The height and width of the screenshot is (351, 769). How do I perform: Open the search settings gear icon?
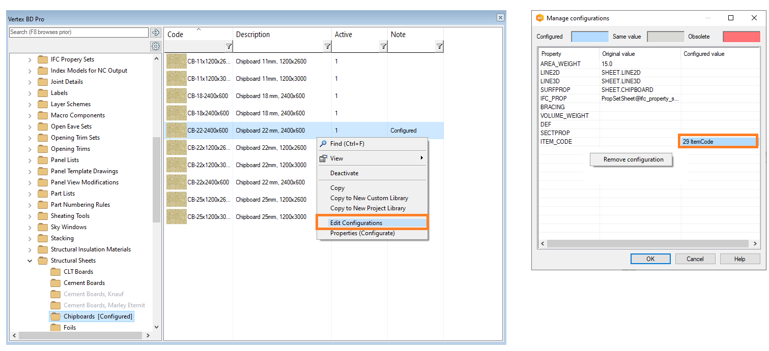click(156, 46)
